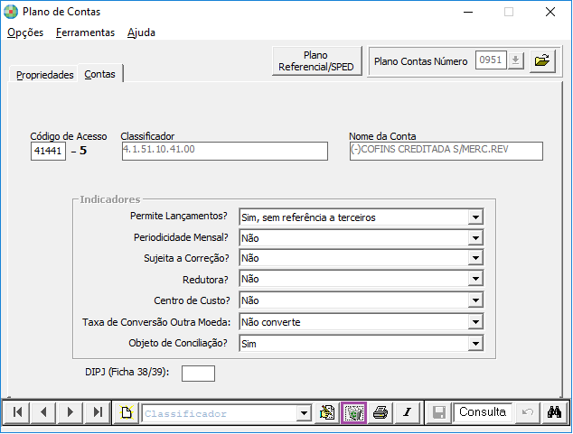Expand the Periodicidade Mensal dropdown

[475, 238]
